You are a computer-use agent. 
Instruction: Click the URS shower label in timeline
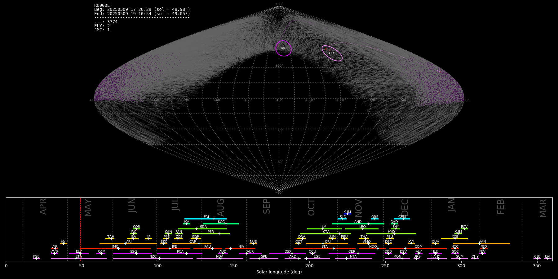417,256
